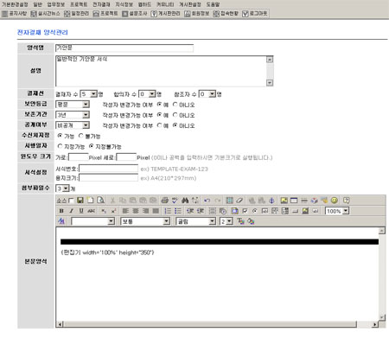This screenshot has height=345, width=389.
Task: Click the 실시간뉴스 toolbar button
Action: (x=46, y=14)
